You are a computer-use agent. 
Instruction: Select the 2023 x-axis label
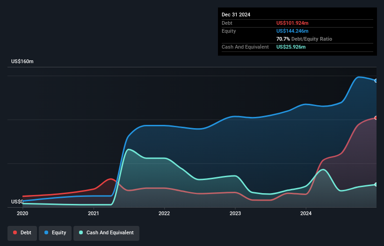235,213
